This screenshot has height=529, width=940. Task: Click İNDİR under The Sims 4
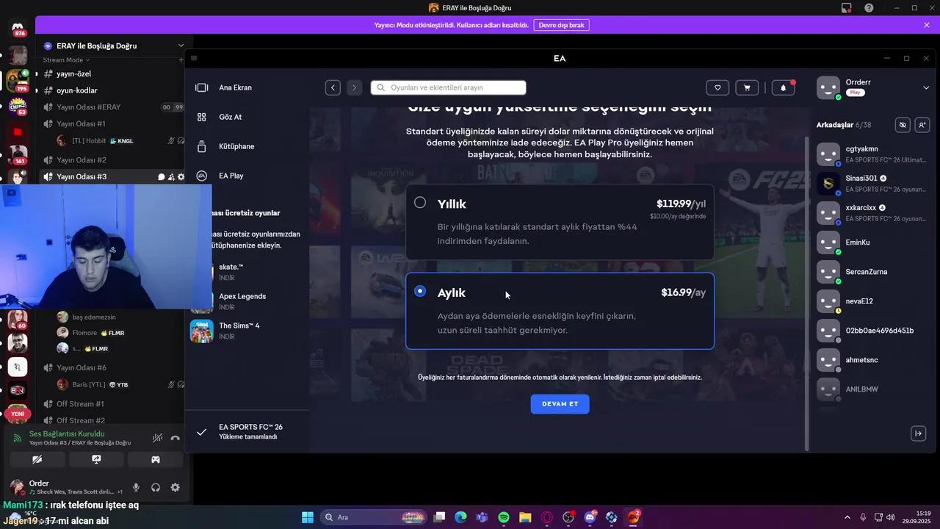[227, 337]
